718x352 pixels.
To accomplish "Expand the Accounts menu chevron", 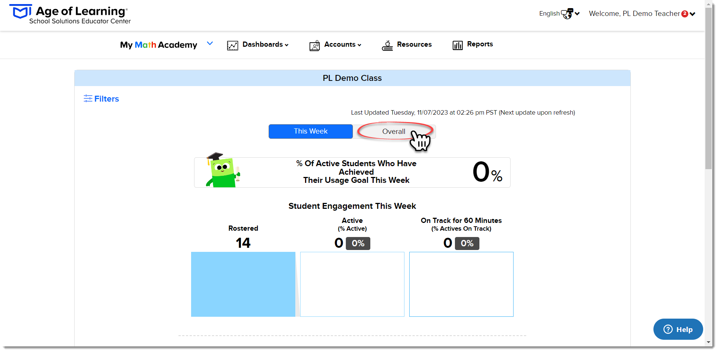I will coord(359,45).
